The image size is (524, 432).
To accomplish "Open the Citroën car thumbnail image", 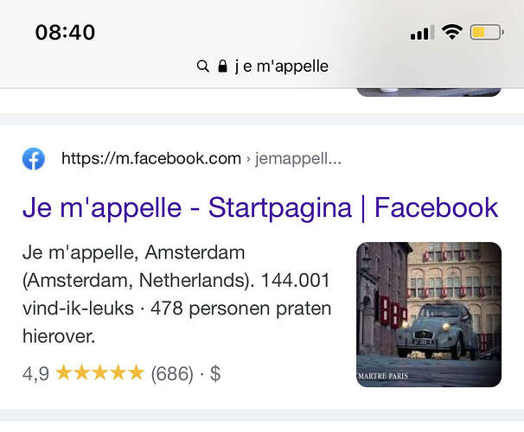I will [x=429, y=314].
